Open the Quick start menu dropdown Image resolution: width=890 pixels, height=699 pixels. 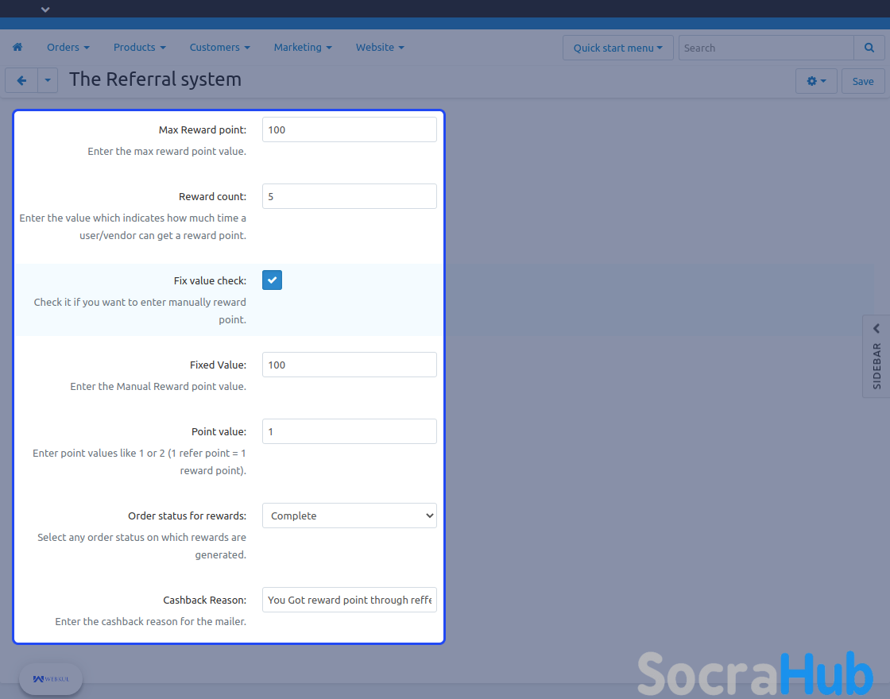617,48
